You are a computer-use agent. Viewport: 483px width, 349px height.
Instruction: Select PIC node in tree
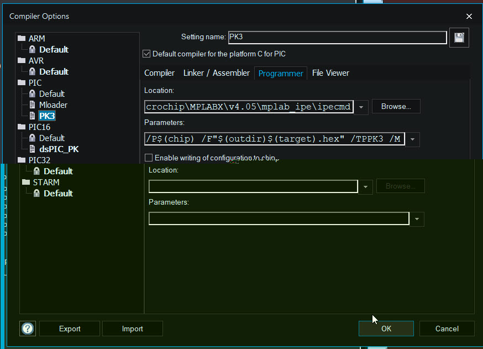click(x=35, y=83)
